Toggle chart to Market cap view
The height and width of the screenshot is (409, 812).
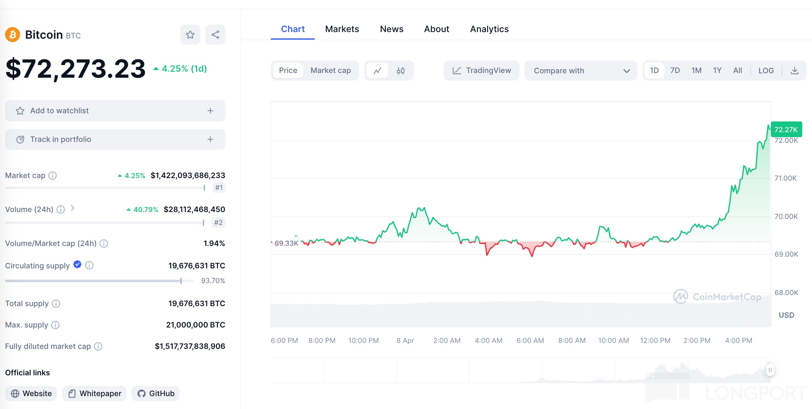tap(330, 71)
